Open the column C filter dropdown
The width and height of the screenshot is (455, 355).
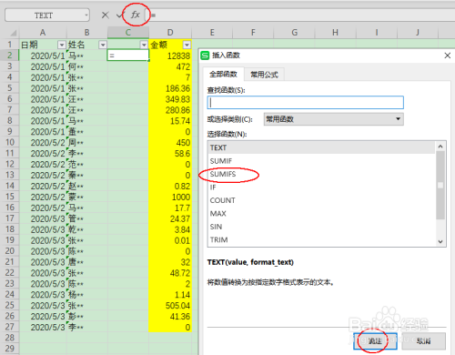(x=144, y=45)
